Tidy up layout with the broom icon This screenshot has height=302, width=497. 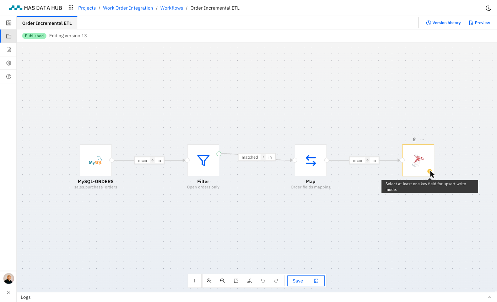[x=249, y=281]
